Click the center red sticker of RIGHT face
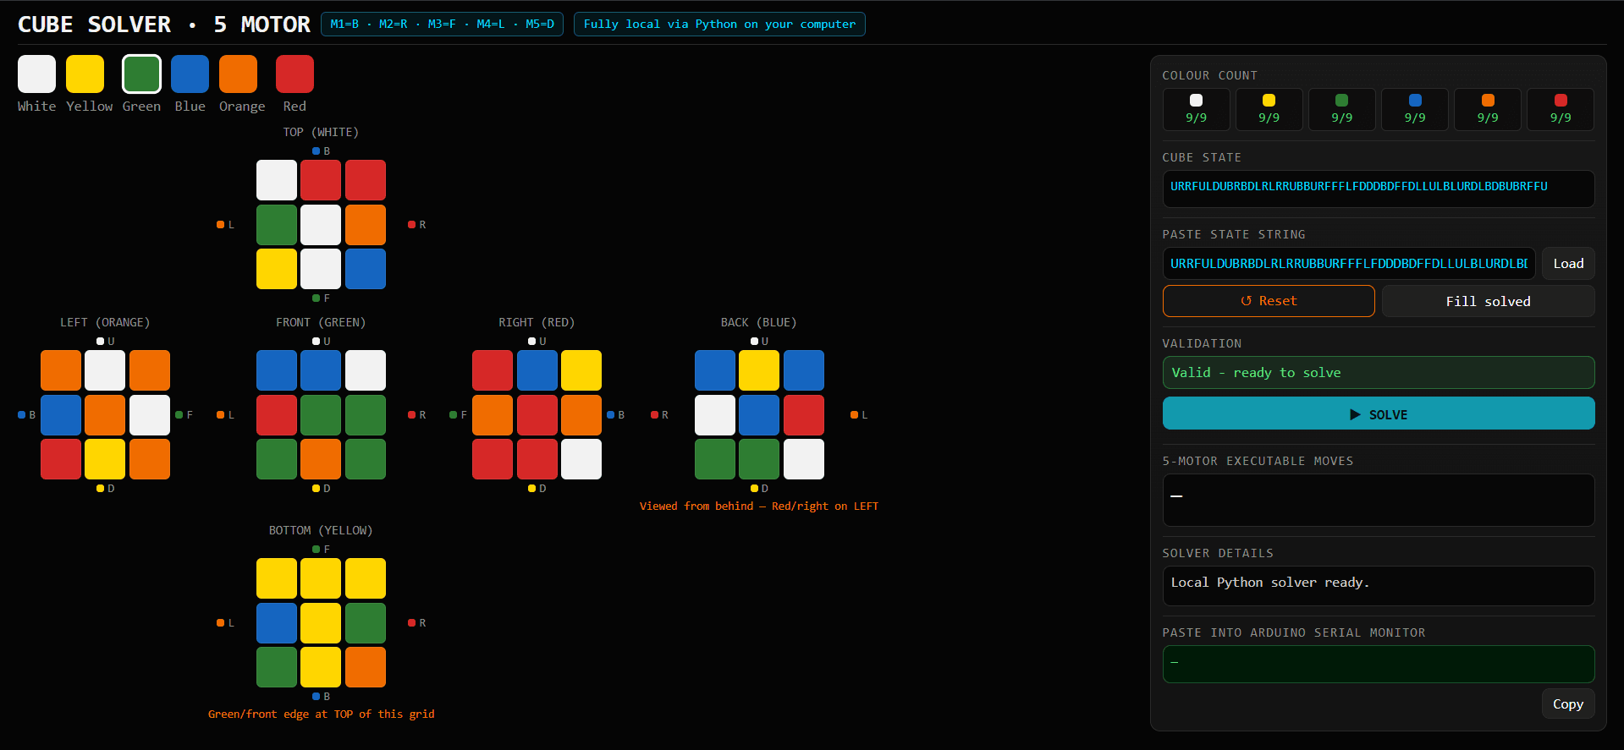1624x750 pixels. click(x=537, y=415)
